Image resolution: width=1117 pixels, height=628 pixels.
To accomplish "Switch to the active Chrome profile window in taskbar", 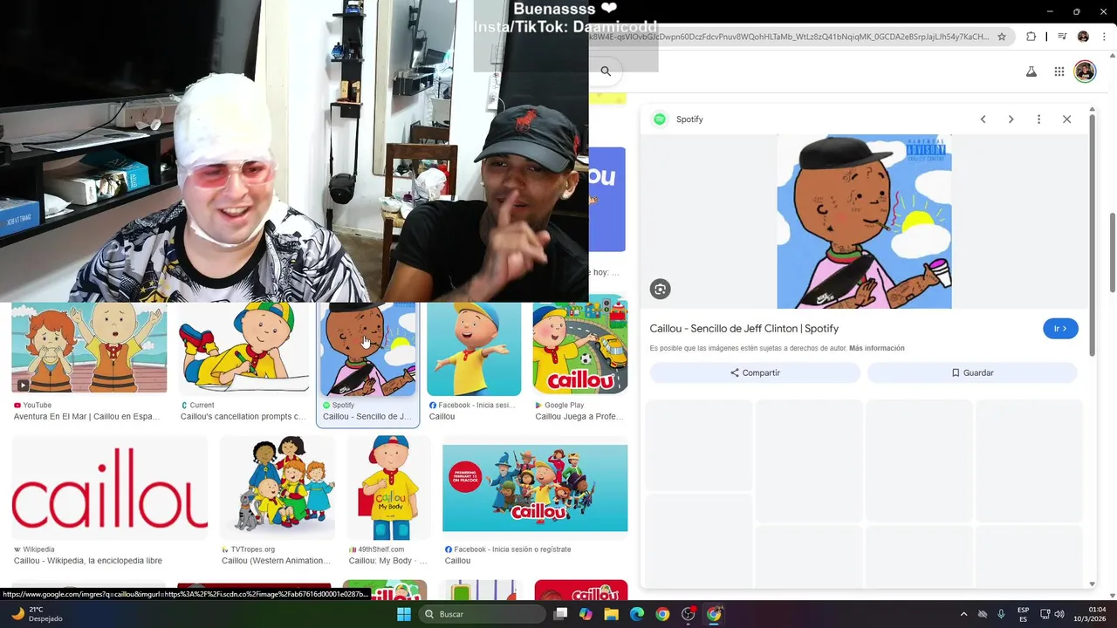I will 714,614.
